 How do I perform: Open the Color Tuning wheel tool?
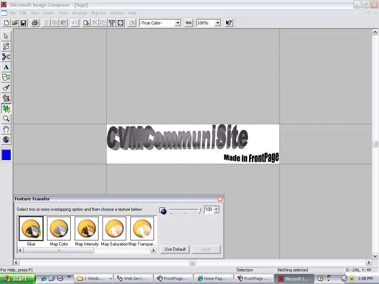pyautogui.click(x=6, y=140)
